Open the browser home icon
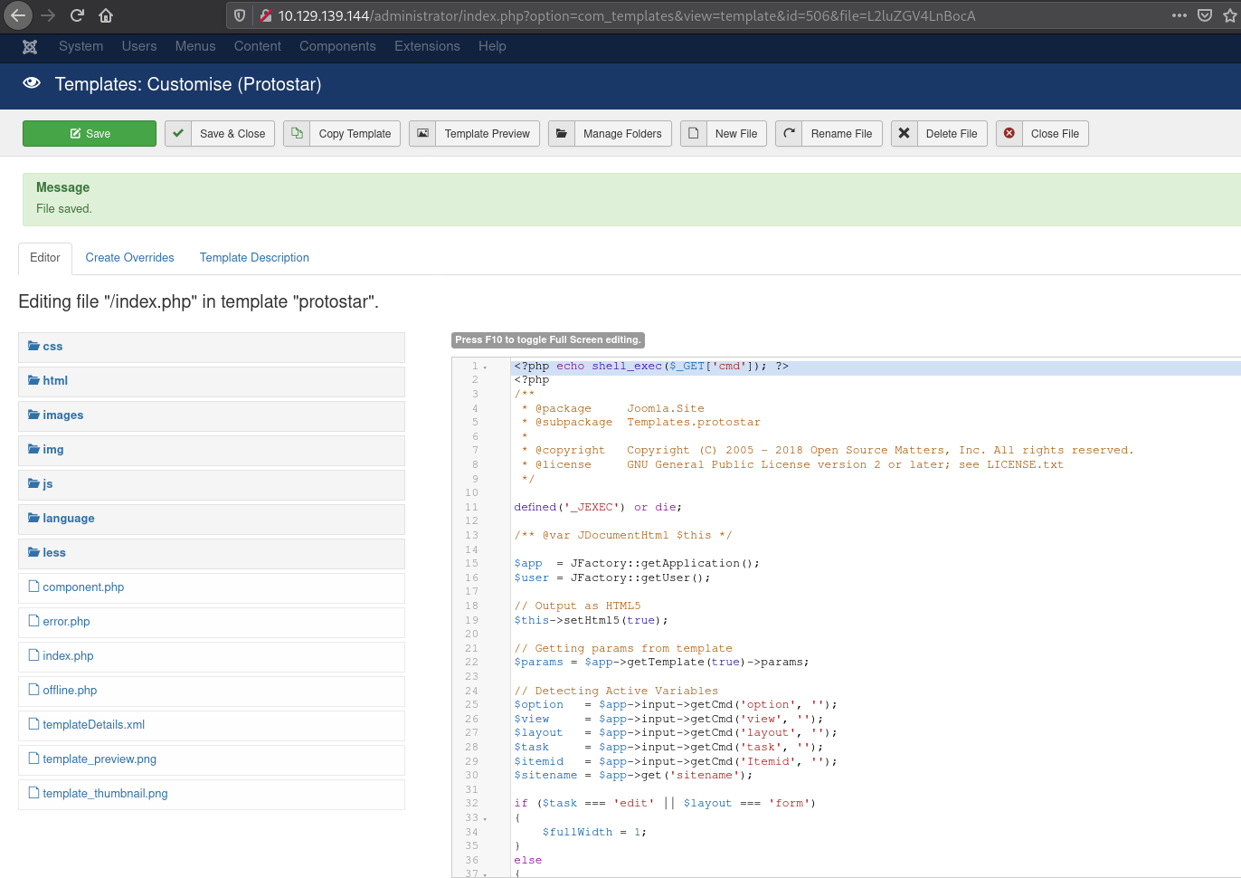The image size is (1241, 878). [x=106, y=15]
